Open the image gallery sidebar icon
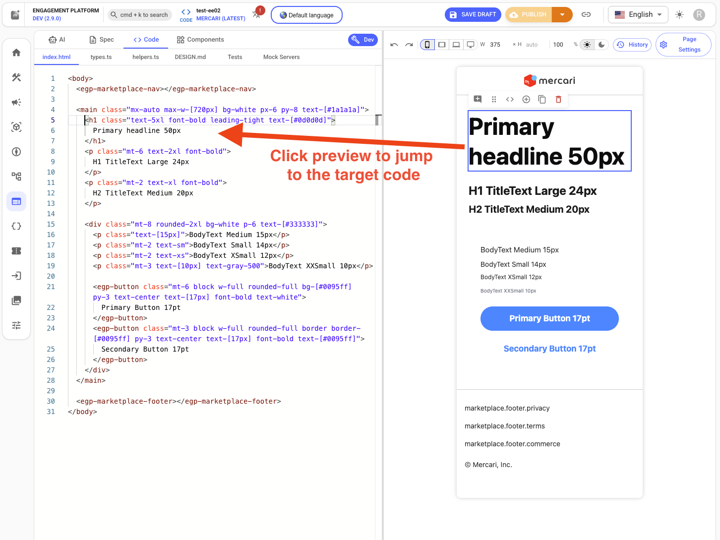This screenshot has width=720, height=540. [16, 300]
